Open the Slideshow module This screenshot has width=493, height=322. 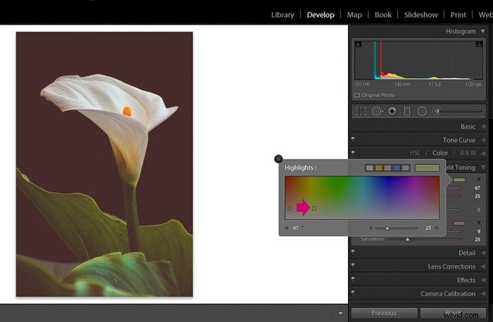tap(420, 15)
